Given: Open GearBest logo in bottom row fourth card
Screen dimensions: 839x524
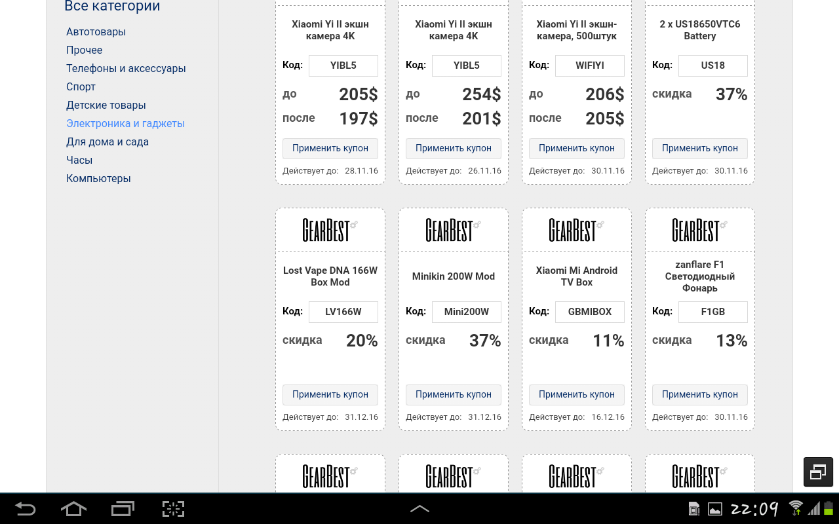Looking at the screenshot, I should click(700, 476).
